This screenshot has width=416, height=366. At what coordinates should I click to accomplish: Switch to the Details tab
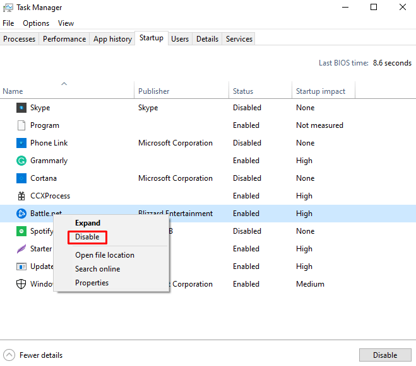[207, 39]
